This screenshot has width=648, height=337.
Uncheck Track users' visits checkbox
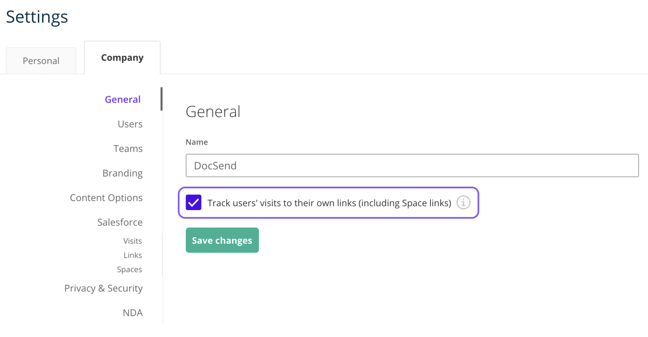coord(194,203)
